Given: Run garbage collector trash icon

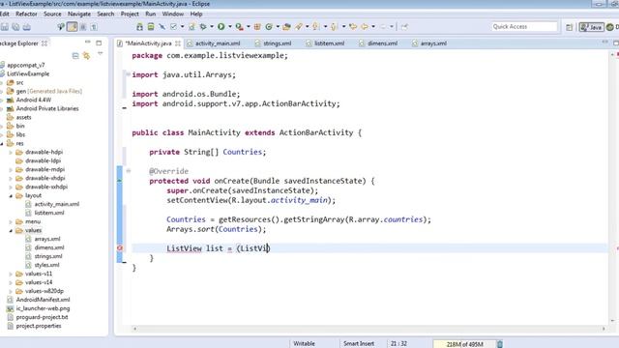Looking at the screenshot, I should tap(499, 344).
